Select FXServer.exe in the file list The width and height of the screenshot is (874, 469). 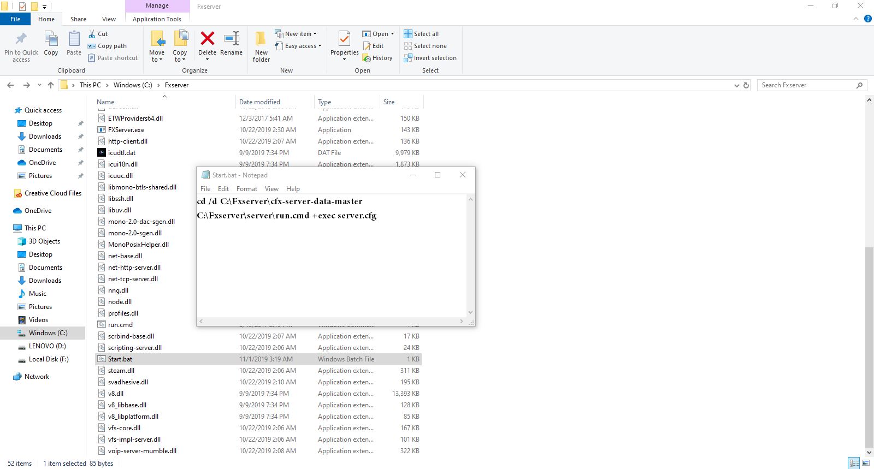(126, 130)
